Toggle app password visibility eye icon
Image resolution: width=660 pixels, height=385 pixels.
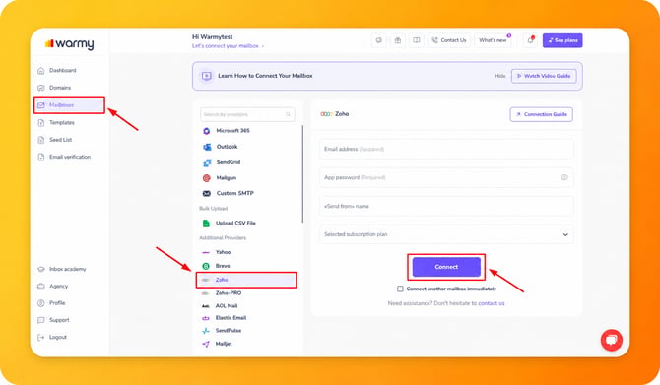pyautogui.click(x=564, y=177)
